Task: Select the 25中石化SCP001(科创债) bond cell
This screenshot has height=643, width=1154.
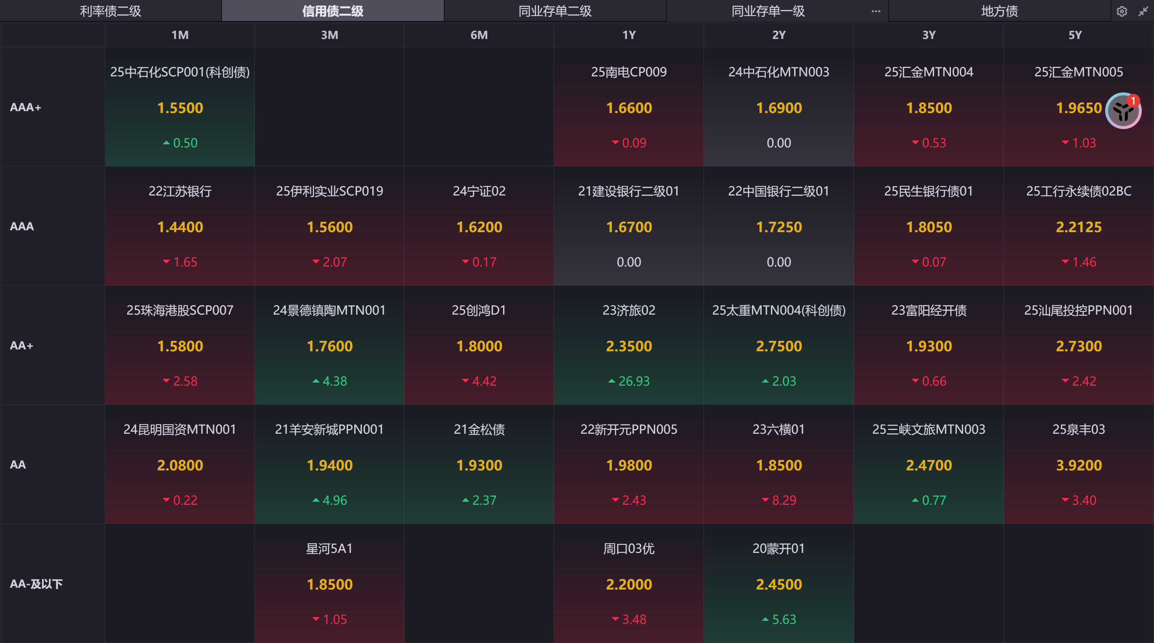Action: coord(180,107)
